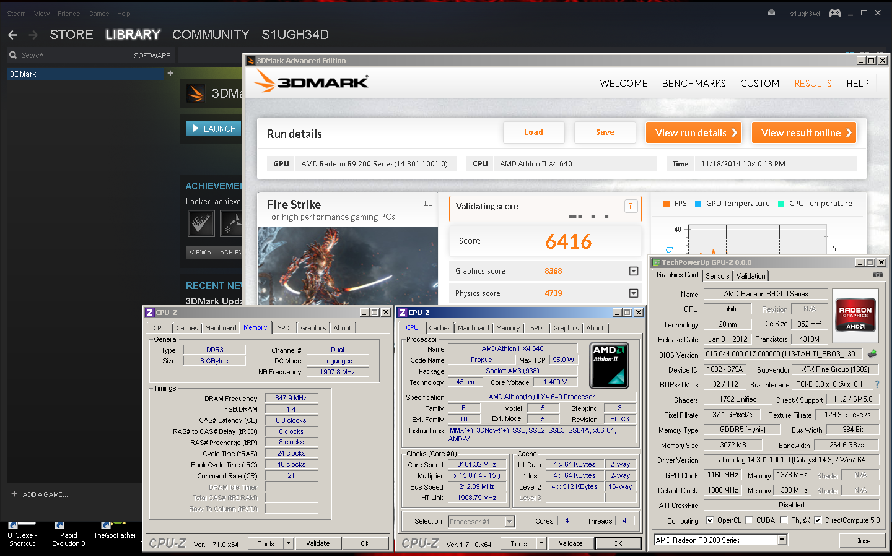Image resolution: width=892 pixels, height=557 pixels.
Task: Click the question mark next to Validating score
Action: 631,206
